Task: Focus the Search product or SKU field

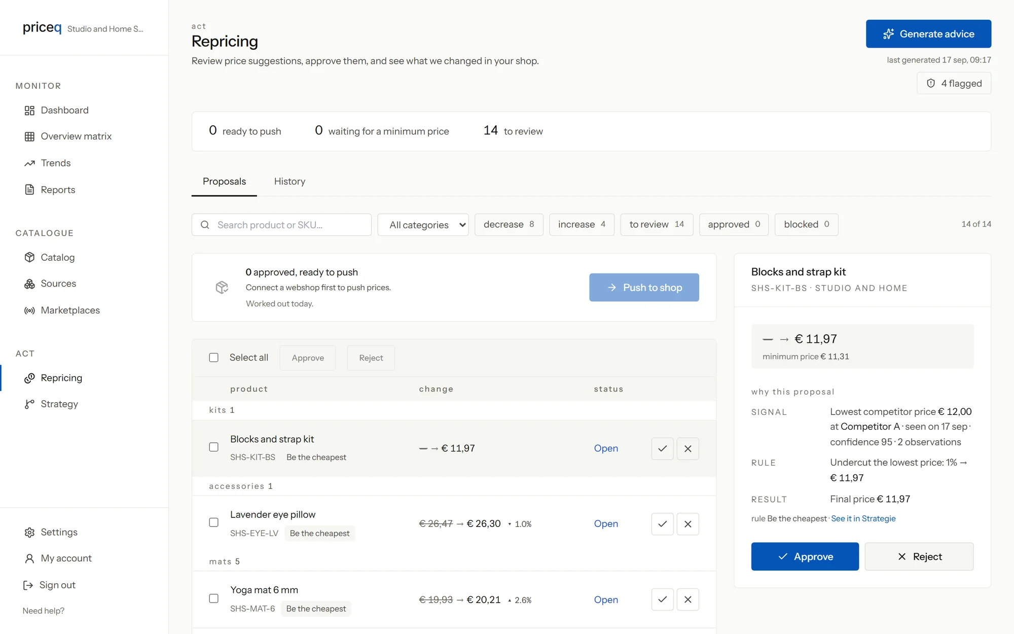Action: coord(281,225)
